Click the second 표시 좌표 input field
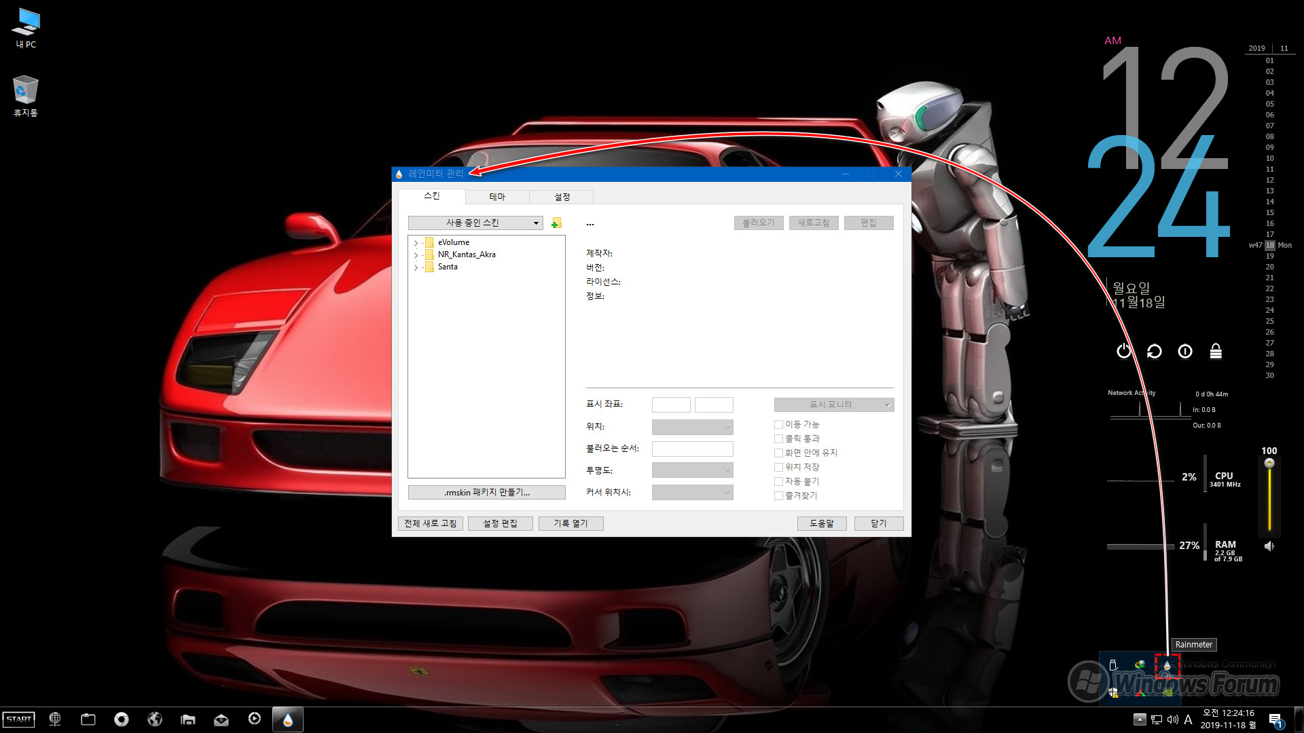 714,405
